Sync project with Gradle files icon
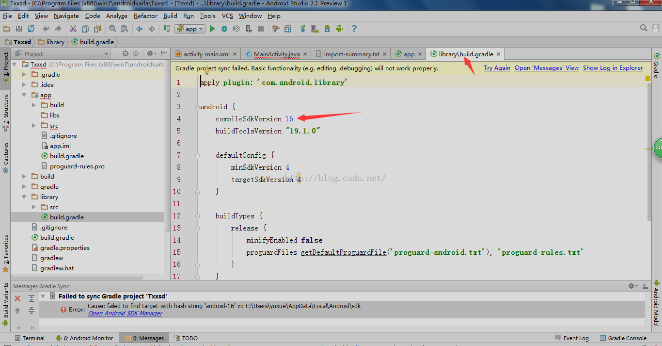This screenshot has height=346, width=662. pos(303,29)
